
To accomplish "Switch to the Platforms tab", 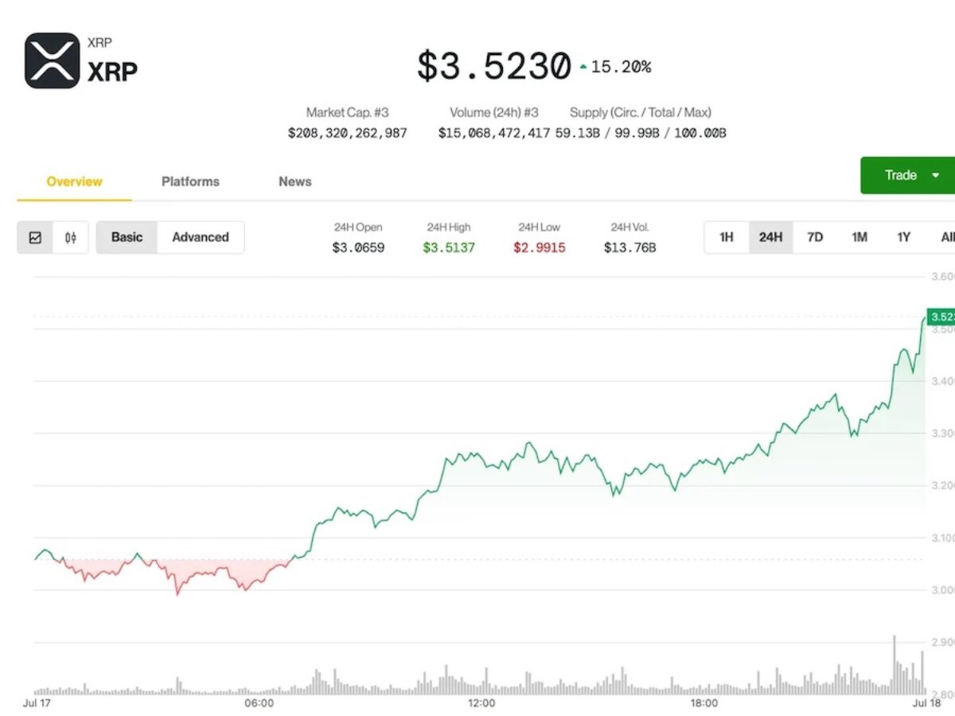I will 190,181.
